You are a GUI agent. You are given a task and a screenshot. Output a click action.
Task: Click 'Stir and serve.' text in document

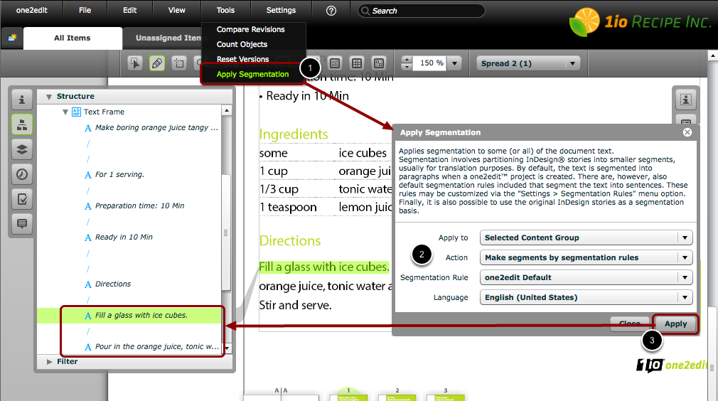295,305
